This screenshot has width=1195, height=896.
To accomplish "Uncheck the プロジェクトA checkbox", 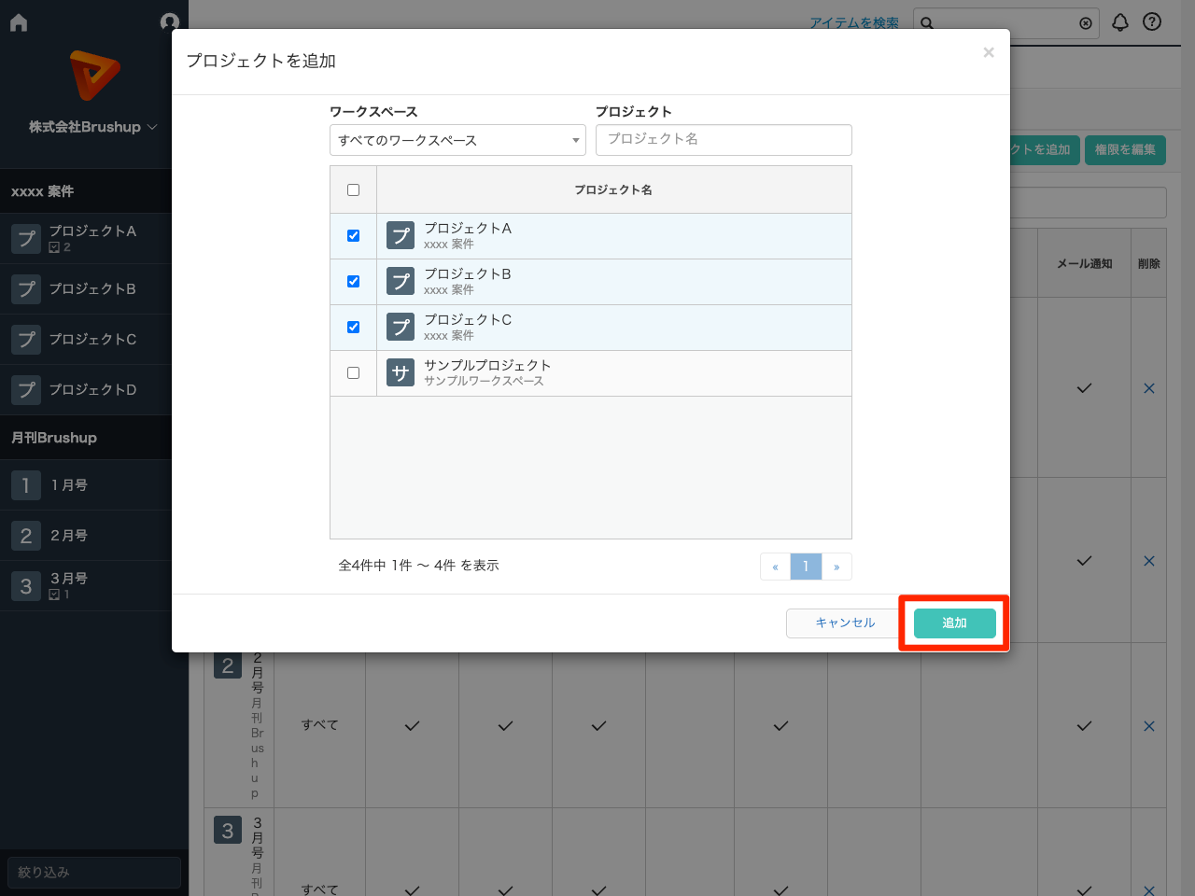I will (x=353, y=236).
